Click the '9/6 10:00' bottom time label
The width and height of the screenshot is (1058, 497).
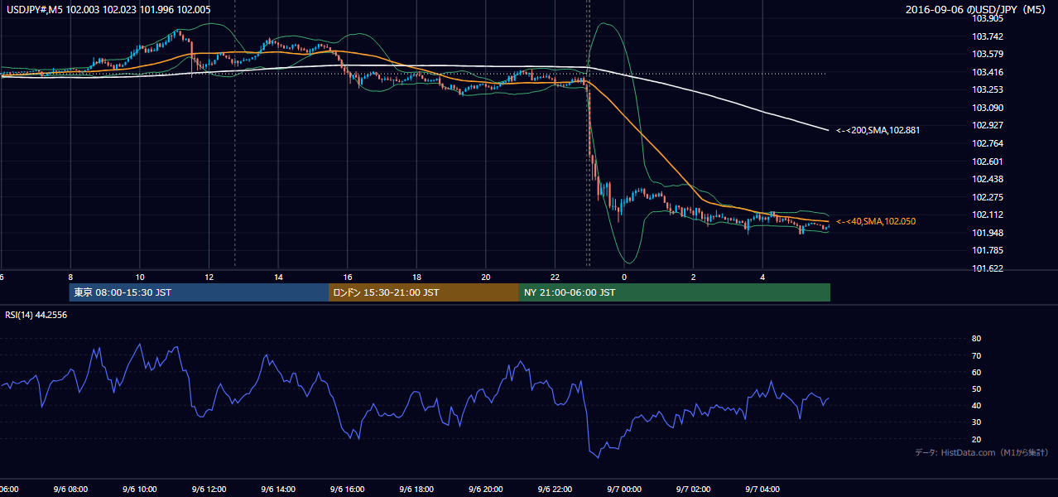click(139, 490)
